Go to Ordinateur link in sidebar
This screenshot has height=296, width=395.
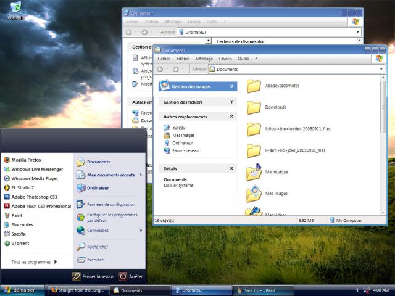point(178,143)
